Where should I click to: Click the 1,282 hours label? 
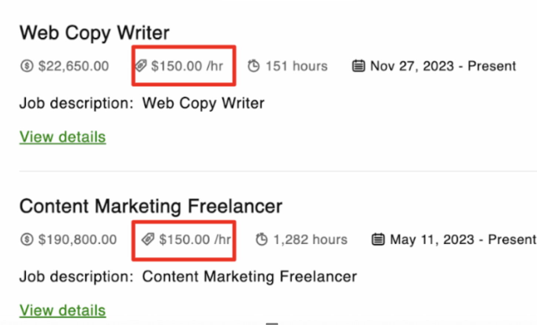click(x=310, y=239)
